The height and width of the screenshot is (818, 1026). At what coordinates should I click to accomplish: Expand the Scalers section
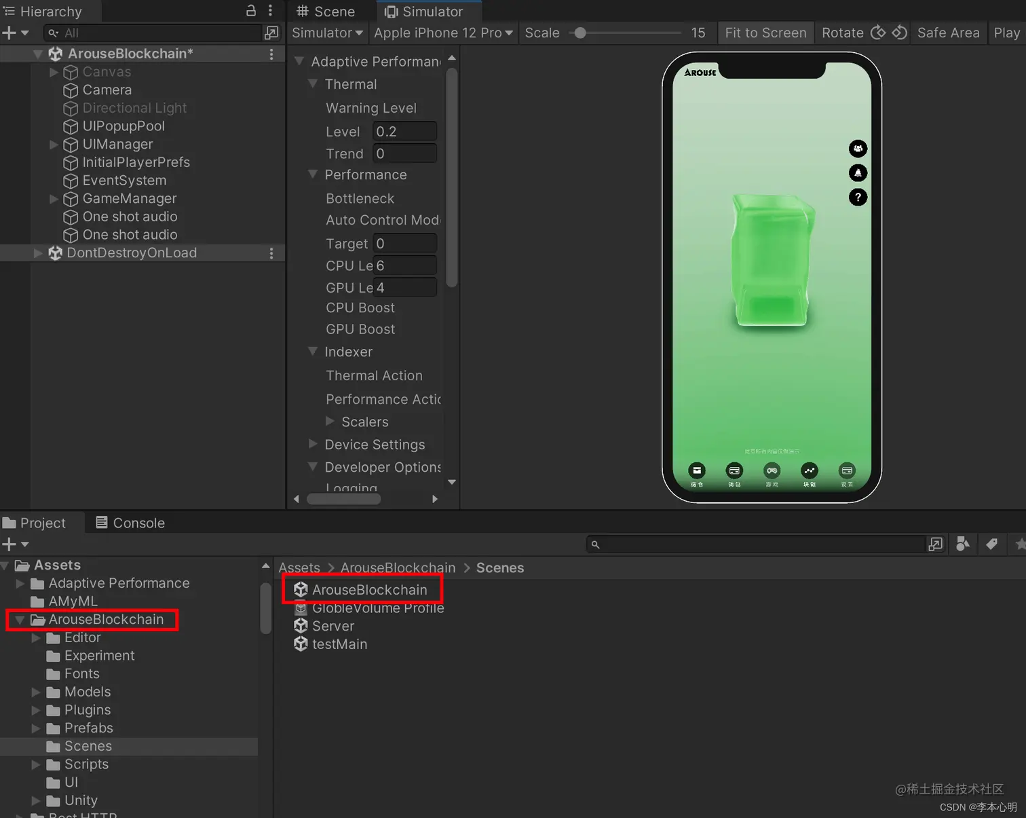click(x=330, y=422)
